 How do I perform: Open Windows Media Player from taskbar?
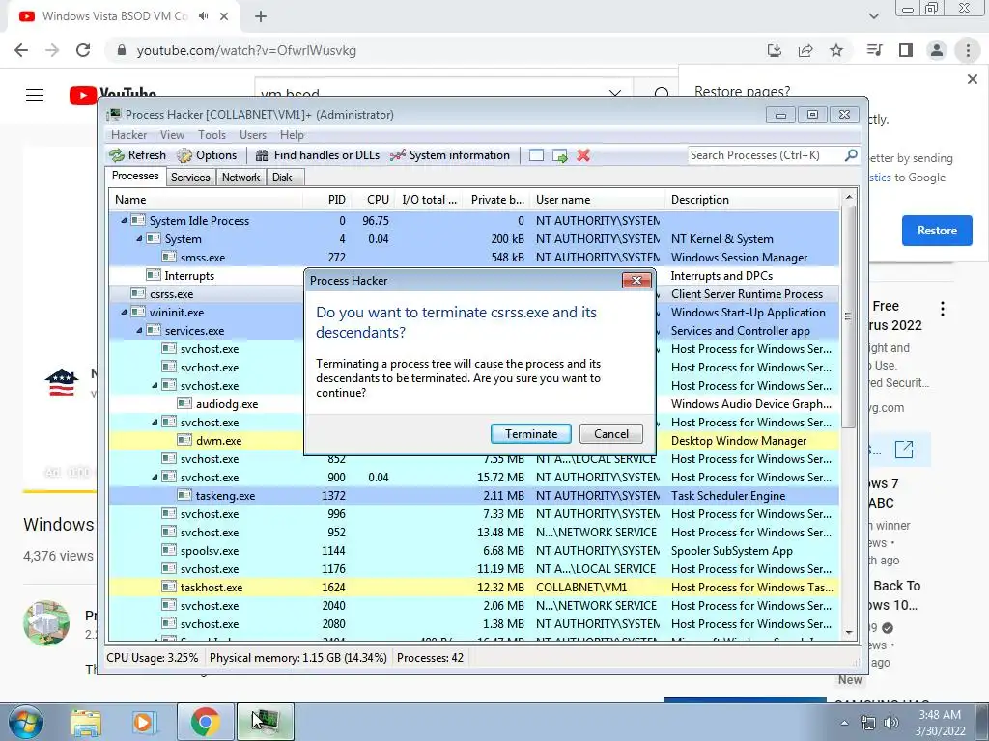pyautogui.click(x=143, y=723)
